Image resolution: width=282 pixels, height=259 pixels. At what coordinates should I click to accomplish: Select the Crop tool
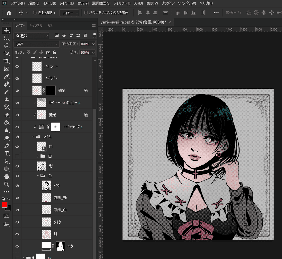pos(6,61)
